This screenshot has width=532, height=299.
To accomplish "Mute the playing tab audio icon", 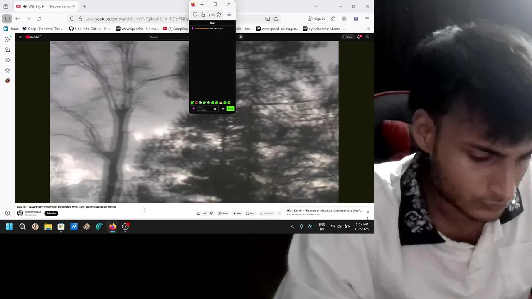I will coord(25,7).
